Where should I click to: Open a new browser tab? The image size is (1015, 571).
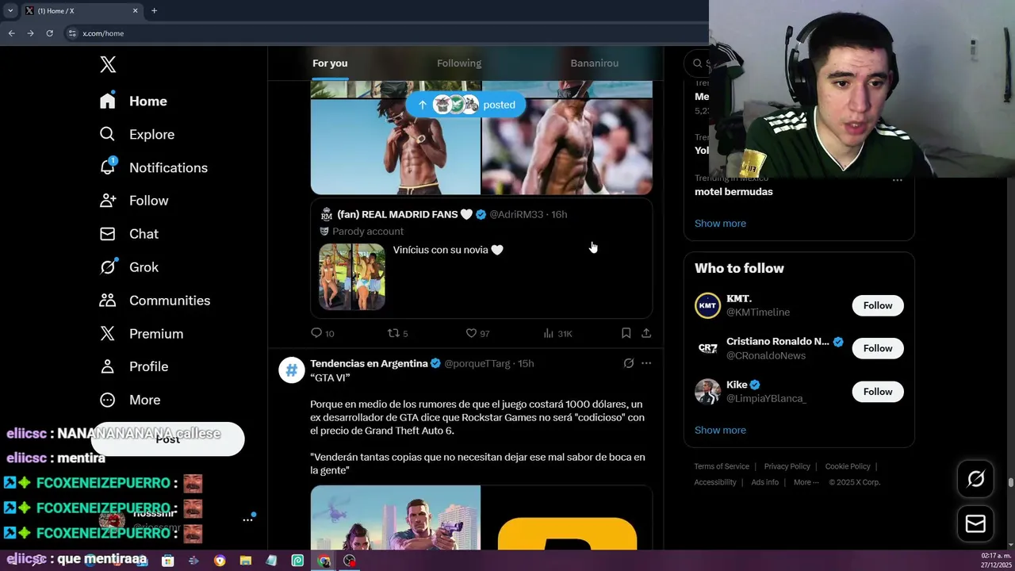coord(154,10)
